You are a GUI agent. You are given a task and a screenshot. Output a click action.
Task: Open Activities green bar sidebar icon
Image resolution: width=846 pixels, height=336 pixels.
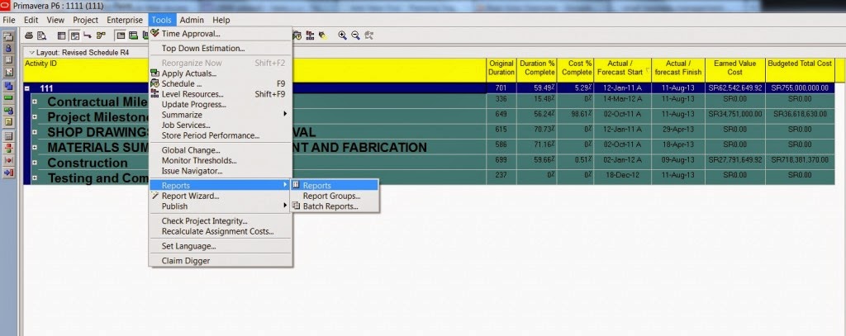click(8, 97)
